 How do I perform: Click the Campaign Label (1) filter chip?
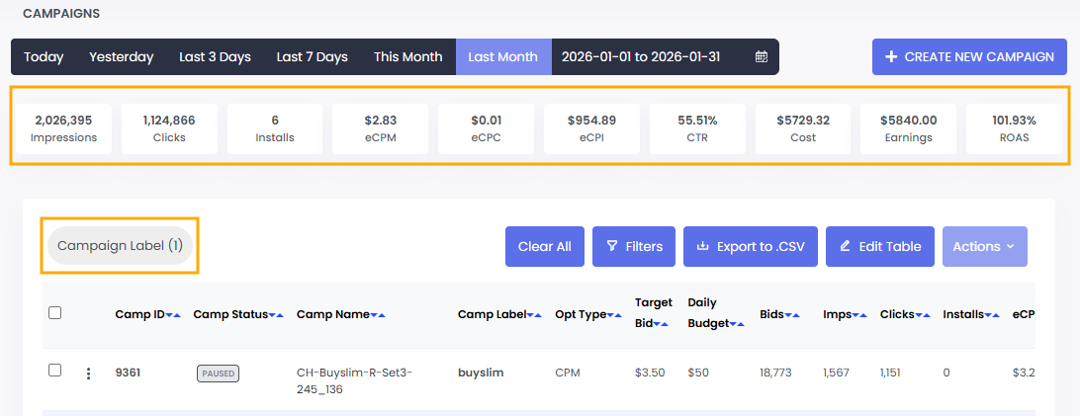120,245
